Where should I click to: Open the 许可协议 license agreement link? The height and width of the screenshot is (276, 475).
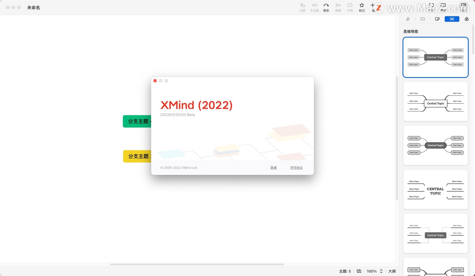pyautogui.click(x=296, y=168)
